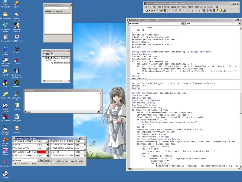The width and height of the screenshot is (242, 182).
Task: Click the Load Packet File button
Action: pos(61,161)
